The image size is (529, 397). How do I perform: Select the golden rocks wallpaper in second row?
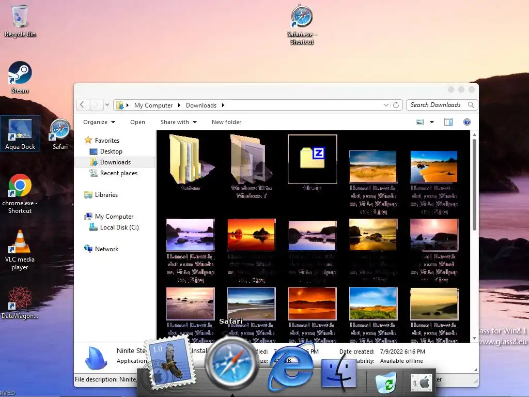tap(373, 235)
